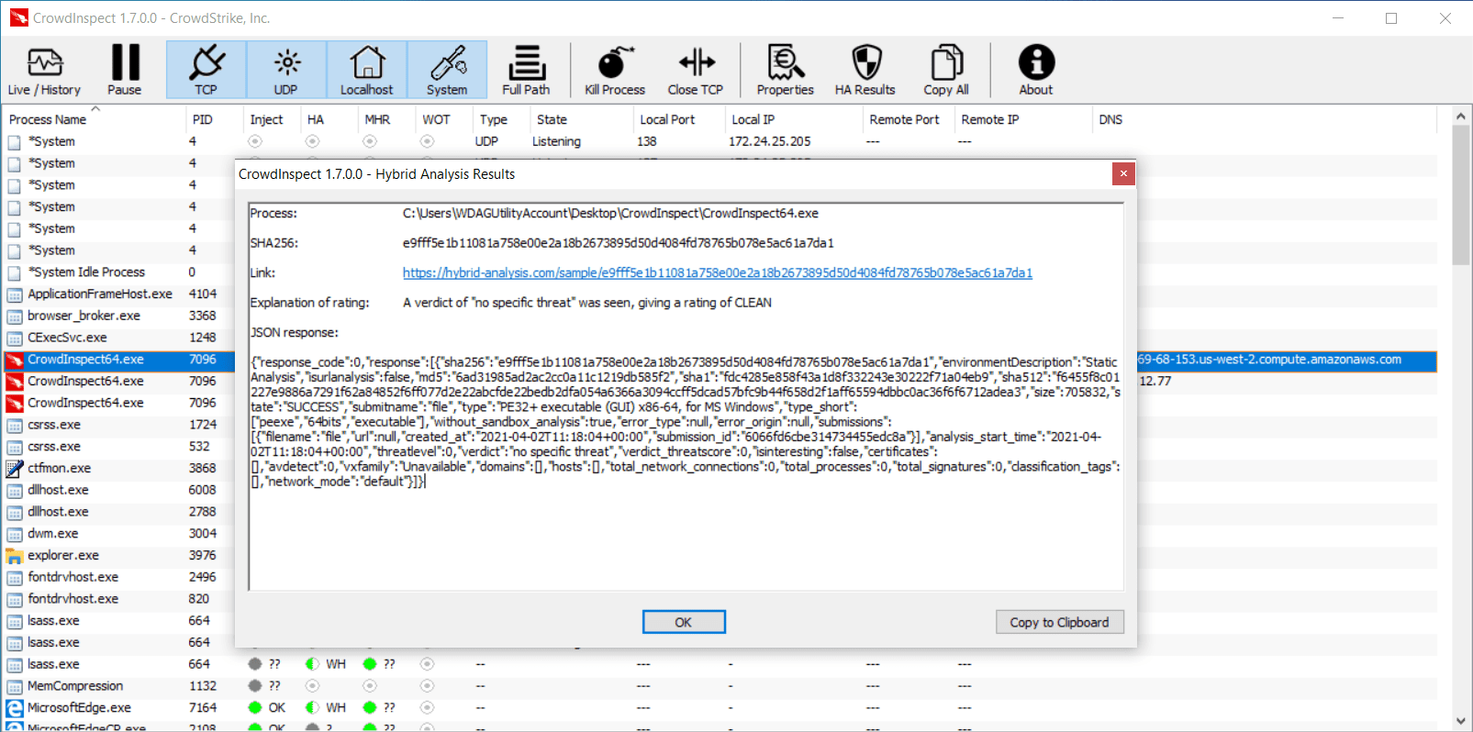This screenshot has width=1473, height=732.
Task: Toggle the UDP filter button
Action: click(286, 70)
